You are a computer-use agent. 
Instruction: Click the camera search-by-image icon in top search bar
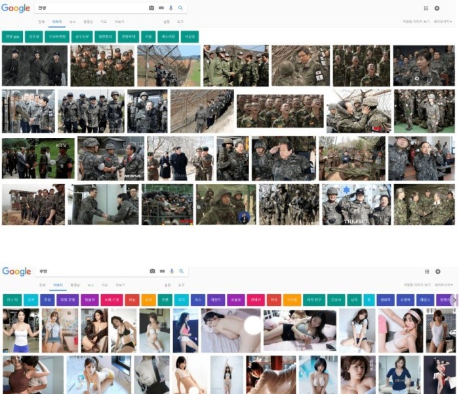click(151, 8)
